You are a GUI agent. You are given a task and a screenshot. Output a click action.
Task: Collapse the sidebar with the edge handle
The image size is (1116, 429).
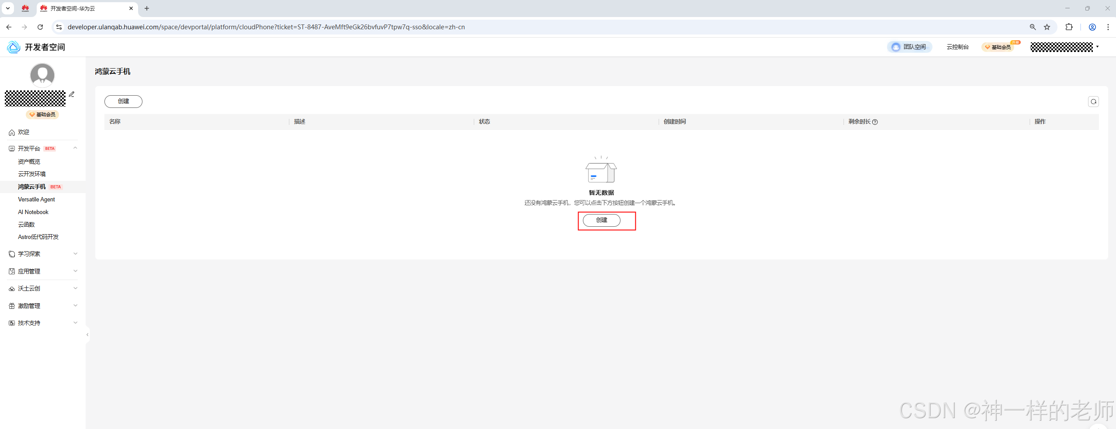[87, 335]
